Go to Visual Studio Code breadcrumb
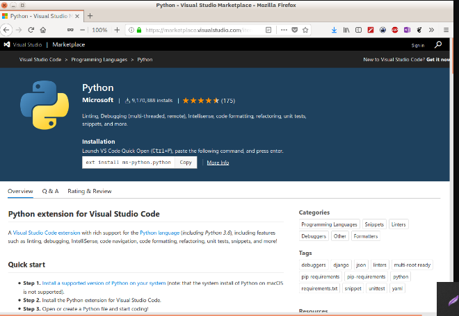The image size is (459, 316). coord(40,60)
